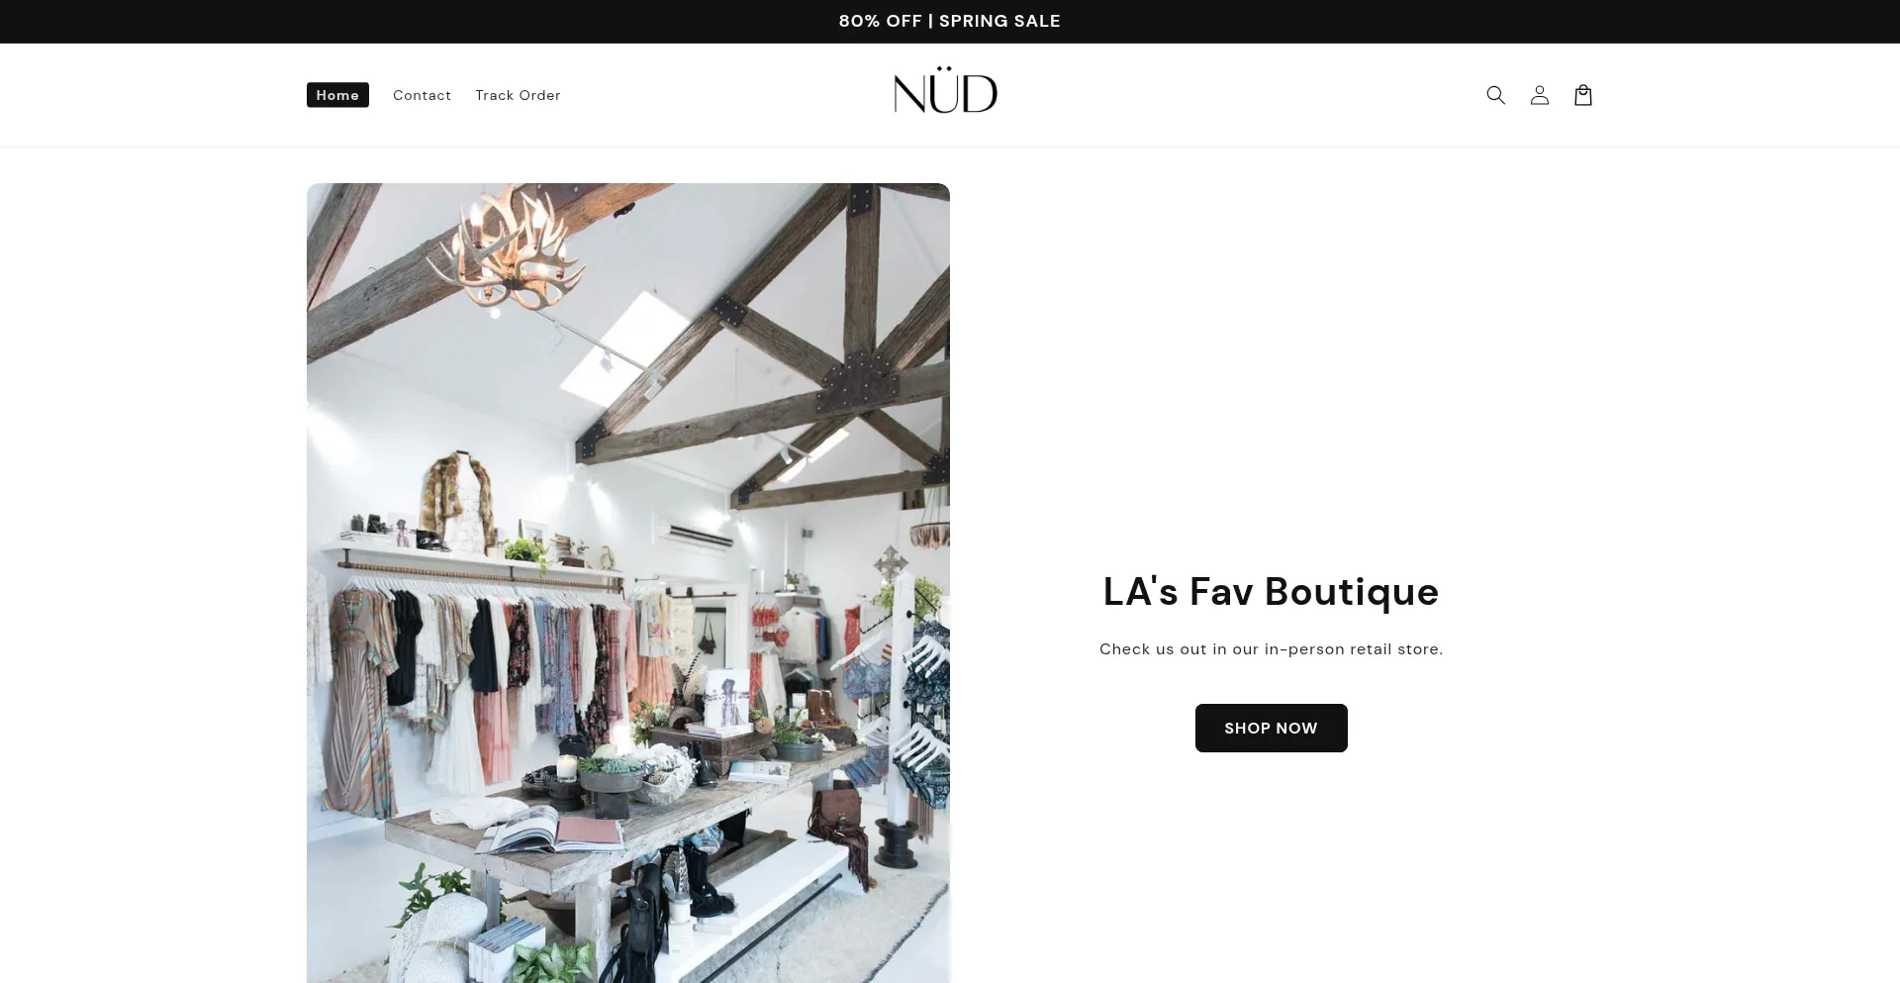Click the skylight window in the photo
Viewport: 1900px width, 983px height.
click(625, 348)
